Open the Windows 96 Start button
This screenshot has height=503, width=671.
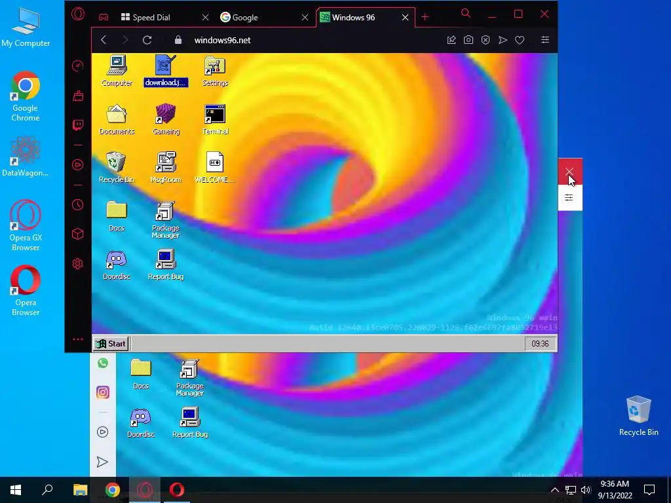pyautogui.click(x=111, y=343)
